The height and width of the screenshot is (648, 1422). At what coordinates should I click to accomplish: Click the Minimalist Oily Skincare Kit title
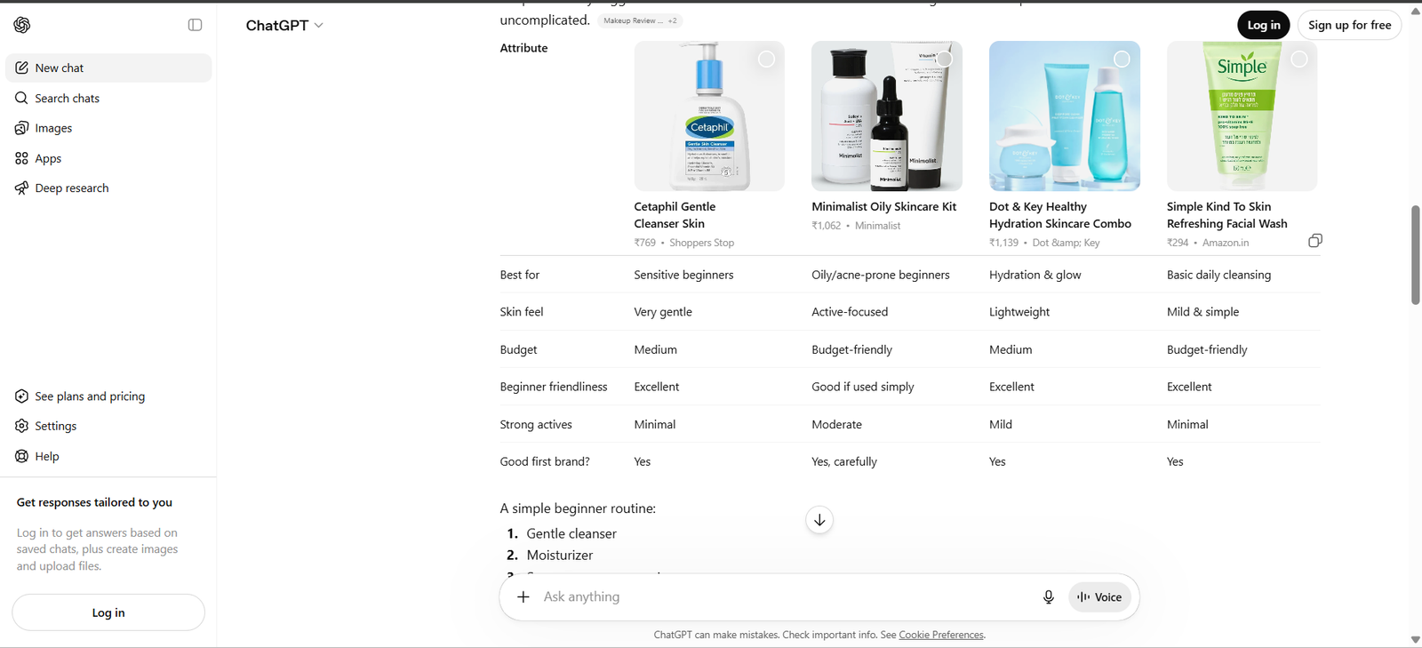pyautogui.click(x=884, y=206)
